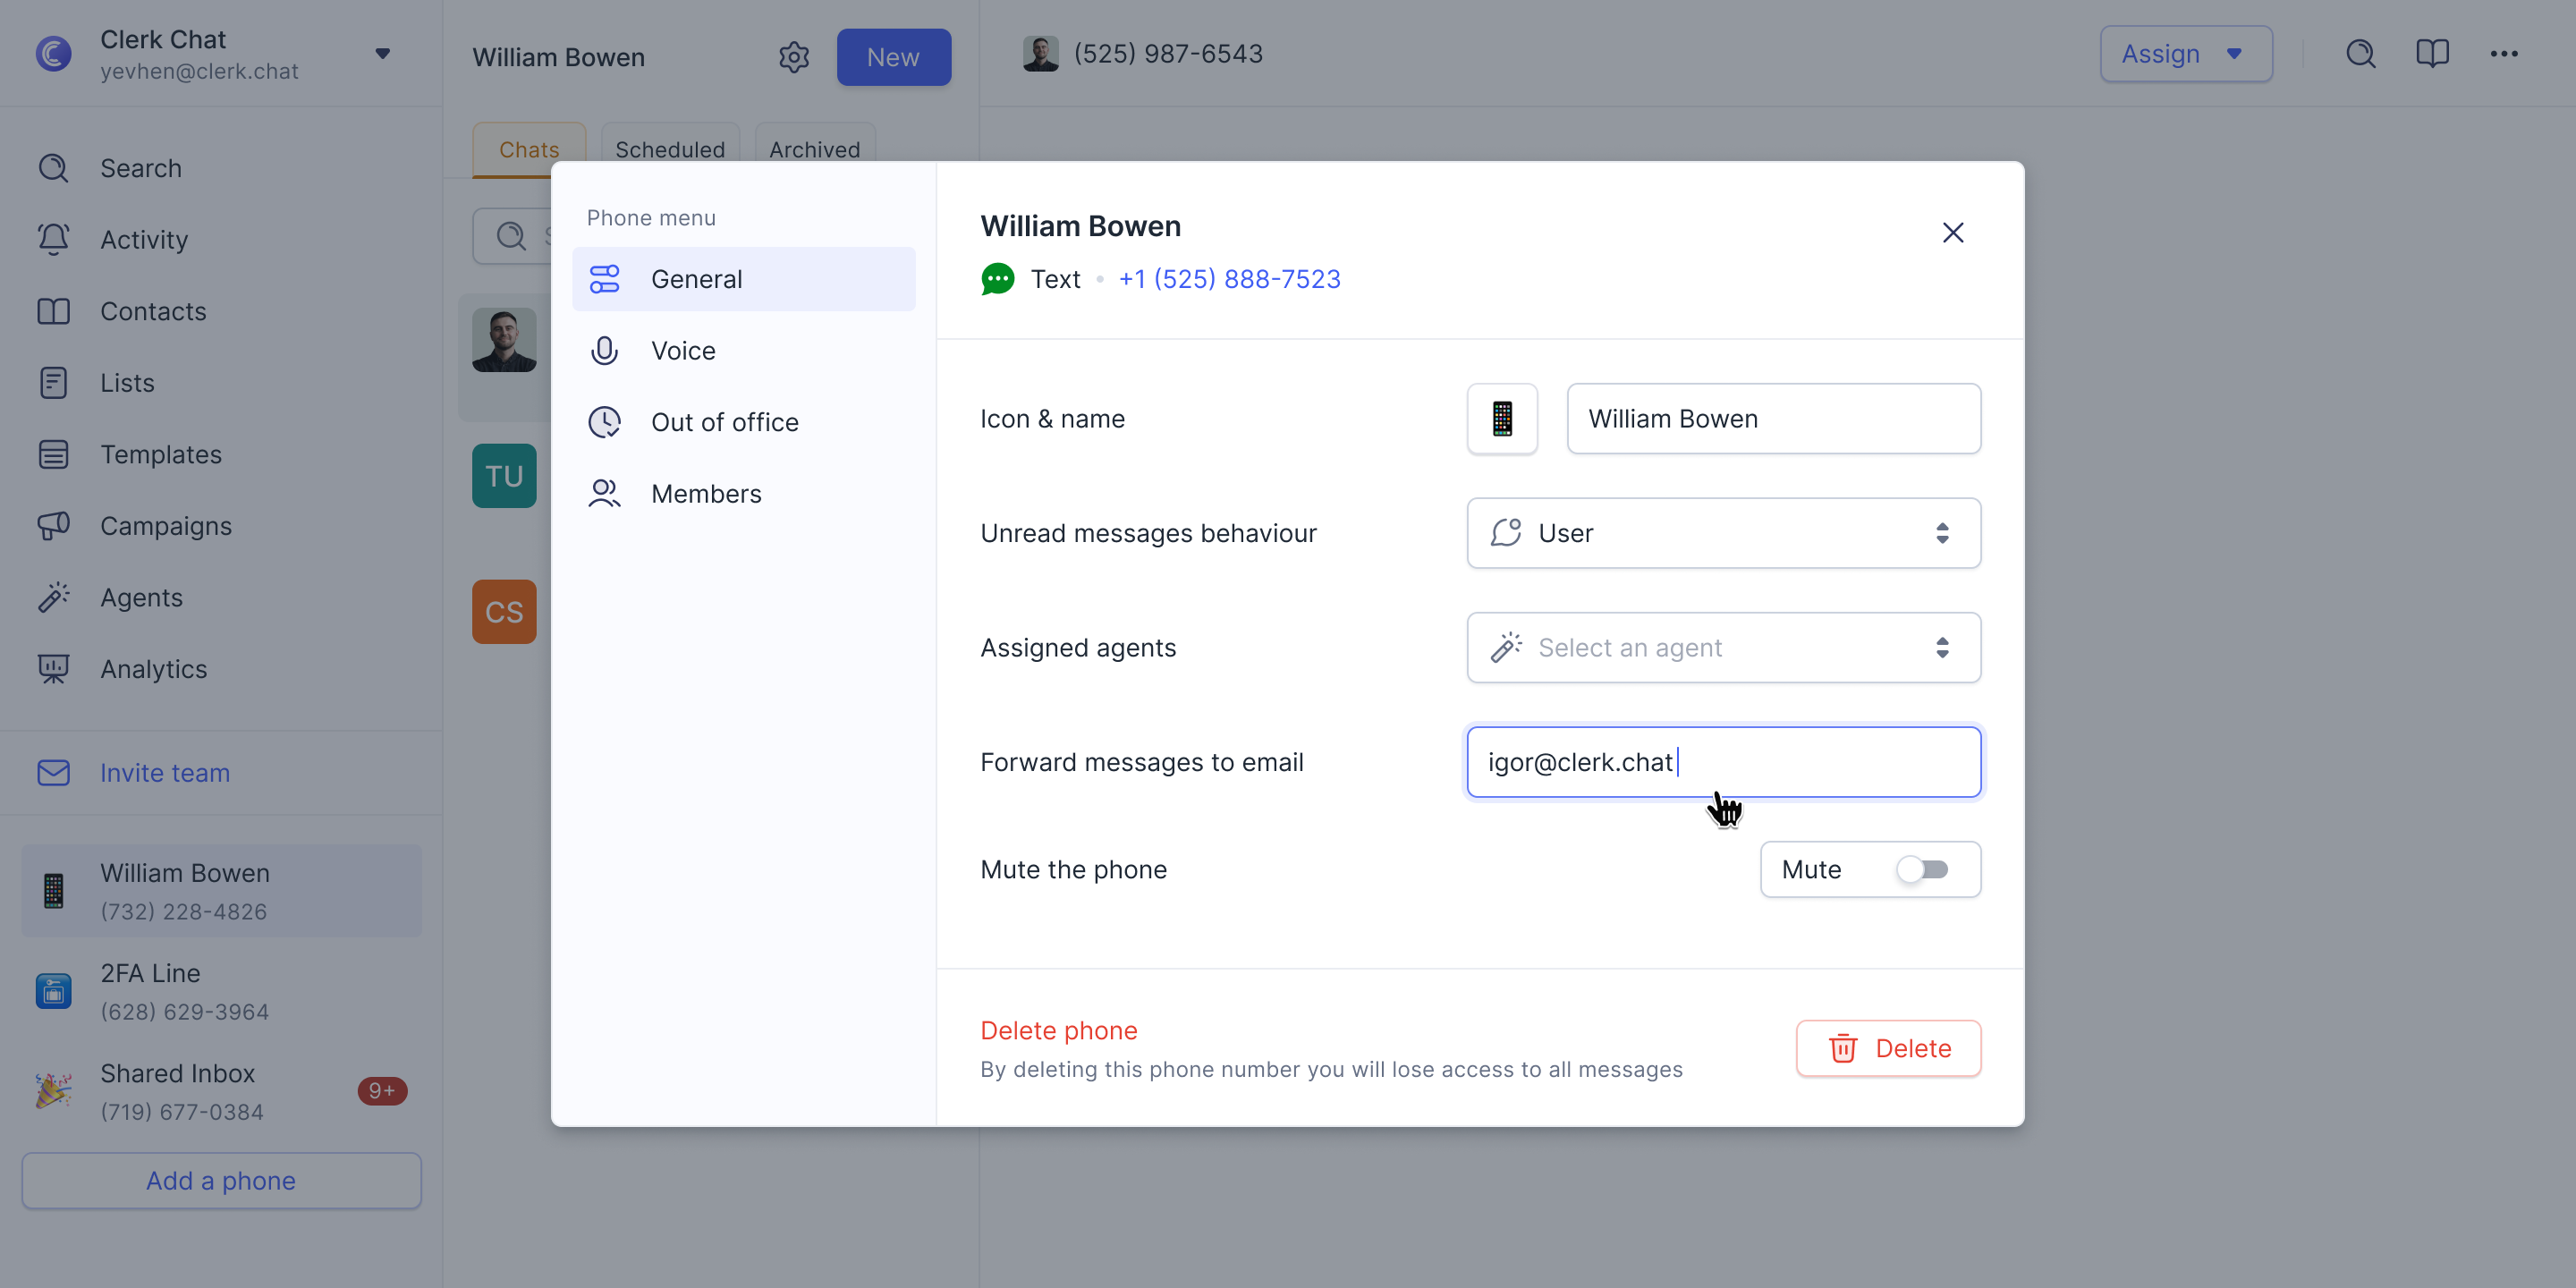Click the open book icon in header
Viewport: 2576px width, 1288px height.
pyautogui.click(x=2432, y=54)
